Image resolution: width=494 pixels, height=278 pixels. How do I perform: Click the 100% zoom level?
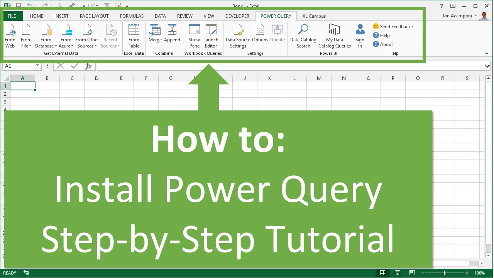click(479, 273)
